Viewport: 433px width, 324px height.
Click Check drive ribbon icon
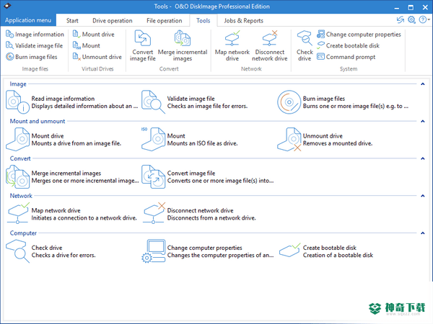[x=305, y=38]
